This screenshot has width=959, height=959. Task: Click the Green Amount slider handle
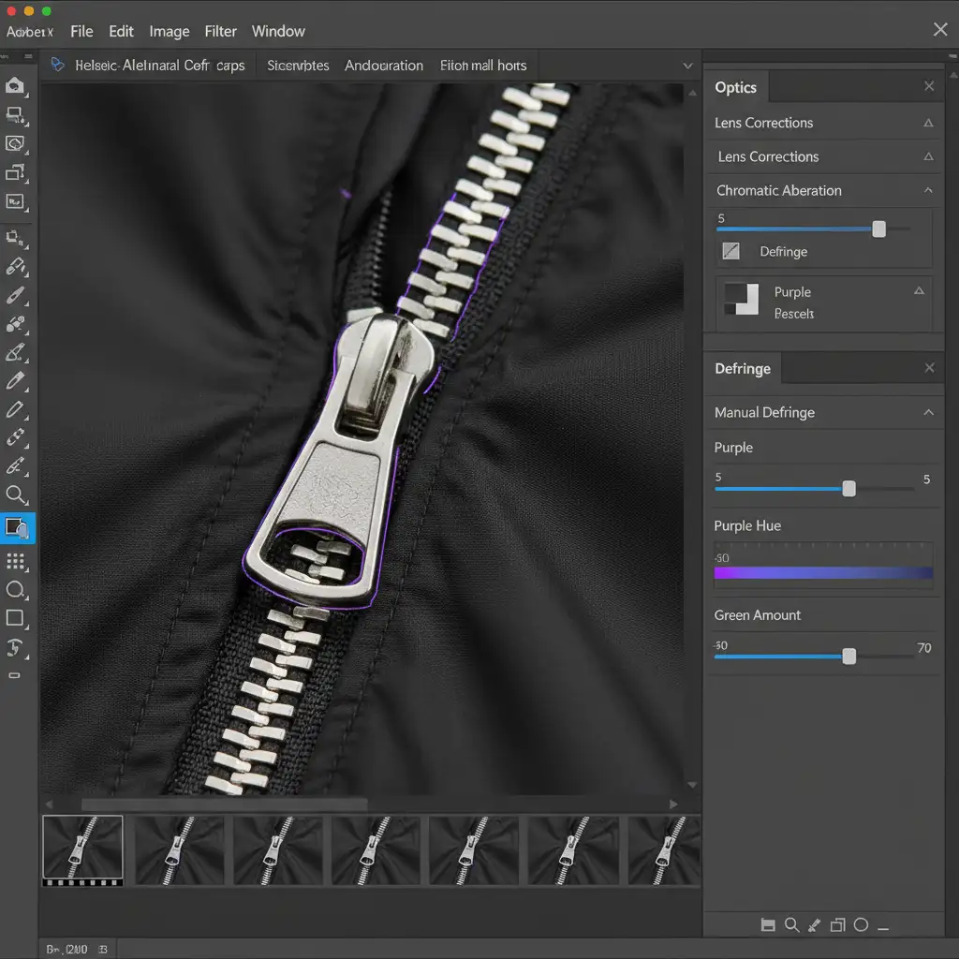click(848, 657)
